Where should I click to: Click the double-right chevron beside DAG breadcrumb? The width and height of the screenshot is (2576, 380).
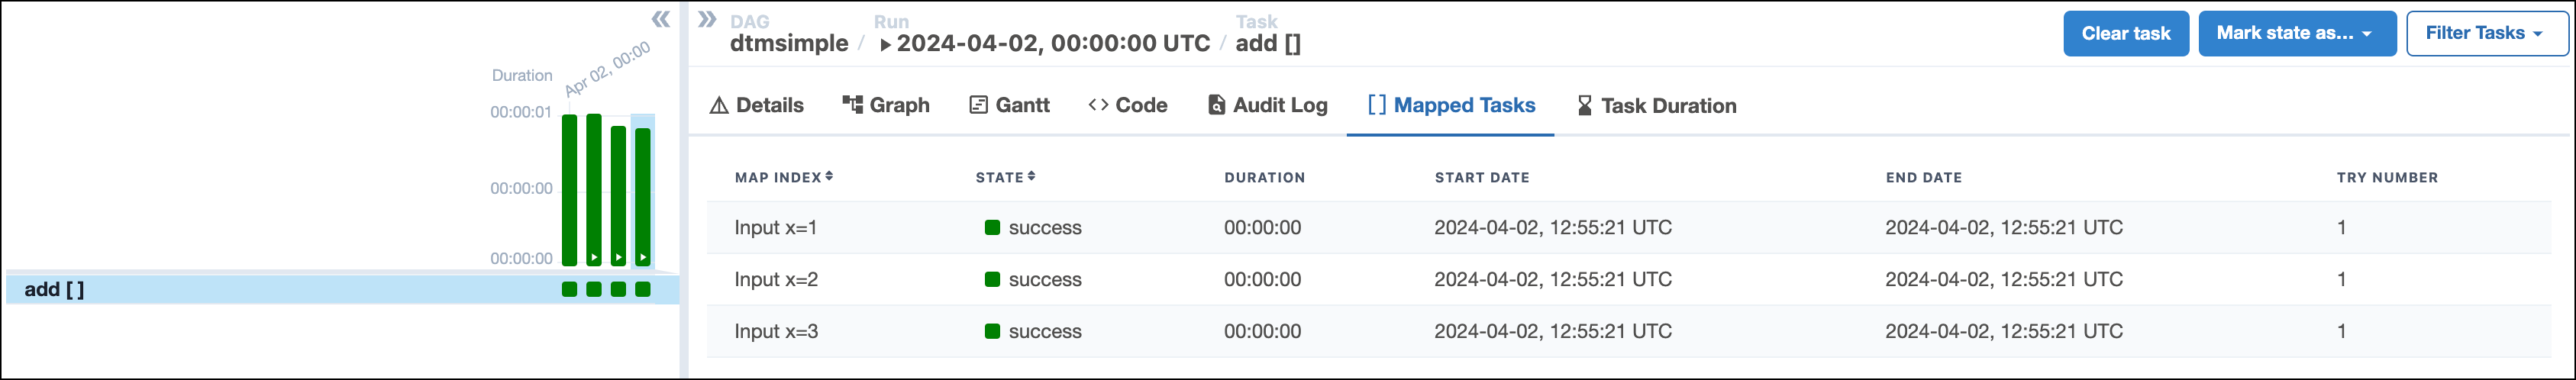tap(707, 19)
